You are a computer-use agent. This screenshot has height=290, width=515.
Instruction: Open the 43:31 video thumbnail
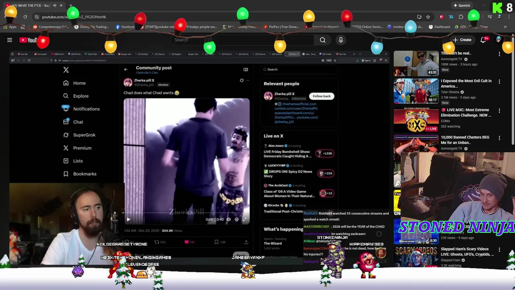click(416, 63)
